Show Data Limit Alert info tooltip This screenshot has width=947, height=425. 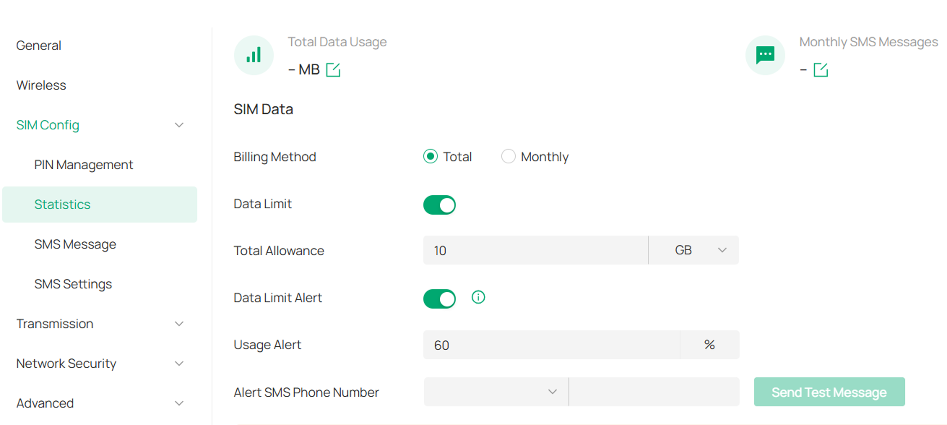[478, 297]
